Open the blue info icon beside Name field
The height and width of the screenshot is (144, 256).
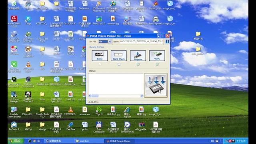point(167,42)
